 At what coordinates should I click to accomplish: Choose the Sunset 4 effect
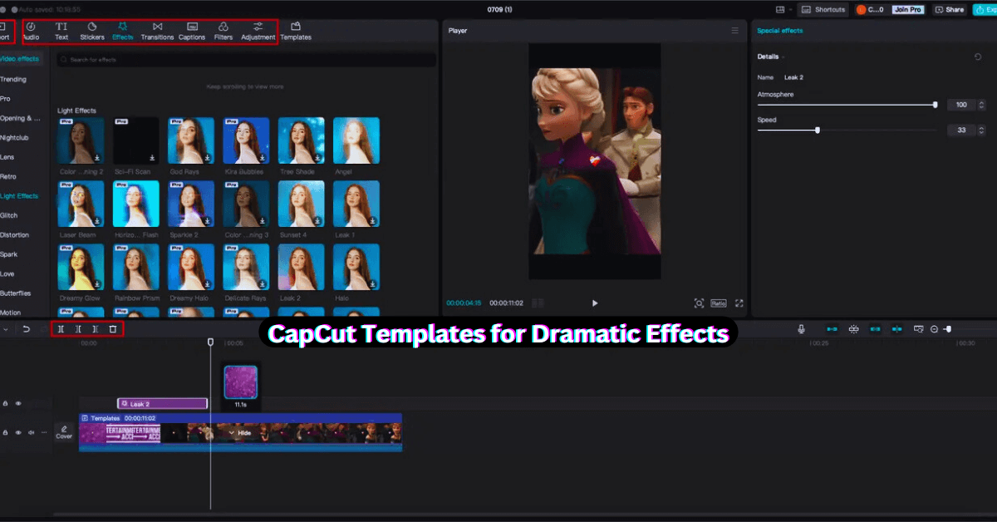pyautogui.click(x=301, y=204)
